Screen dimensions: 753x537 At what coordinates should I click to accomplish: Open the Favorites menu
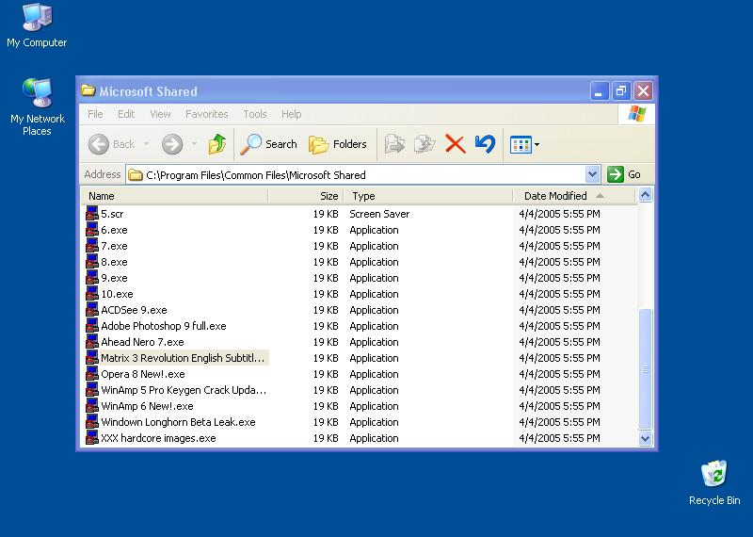coord(206,114)
